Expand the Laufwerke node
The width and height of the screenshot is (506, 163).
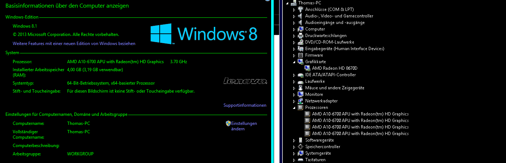[x=294, y=81]
